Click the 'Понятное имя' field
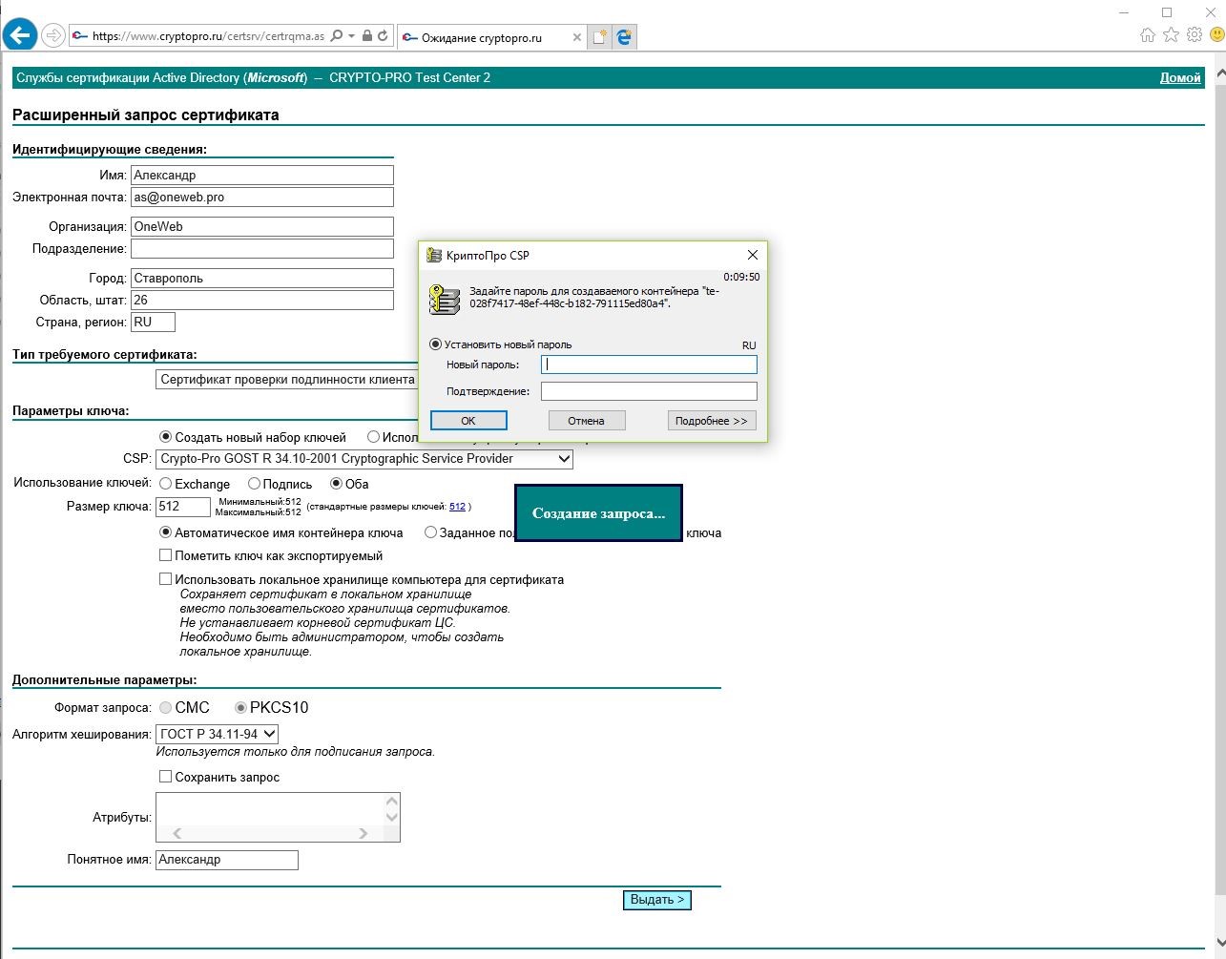This screenshot has width=1226, height=959. tap(227, 860)
